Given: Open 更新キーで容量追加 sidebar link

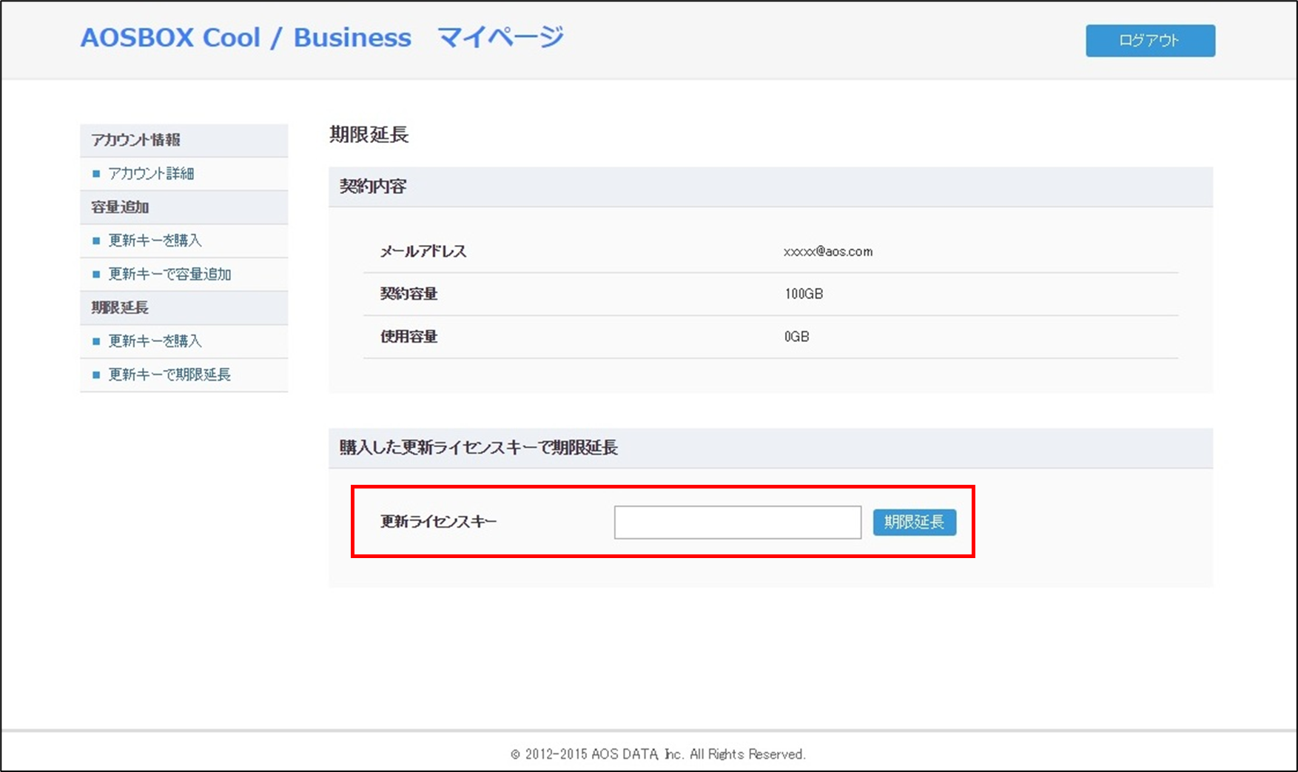Looking at the screenshot, I should coord(169,274).
